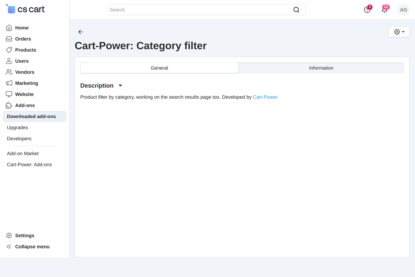Open Home from the sidebar

coord(22,28)
